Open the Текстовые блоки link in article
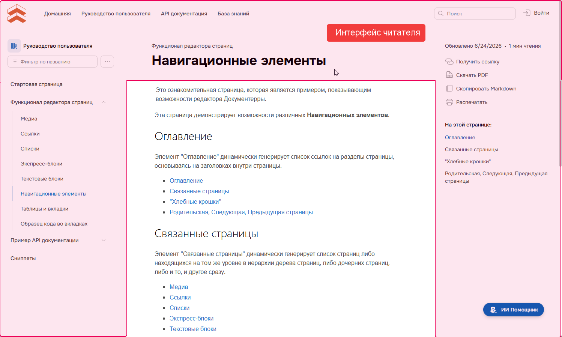 [x=193, y=329]
